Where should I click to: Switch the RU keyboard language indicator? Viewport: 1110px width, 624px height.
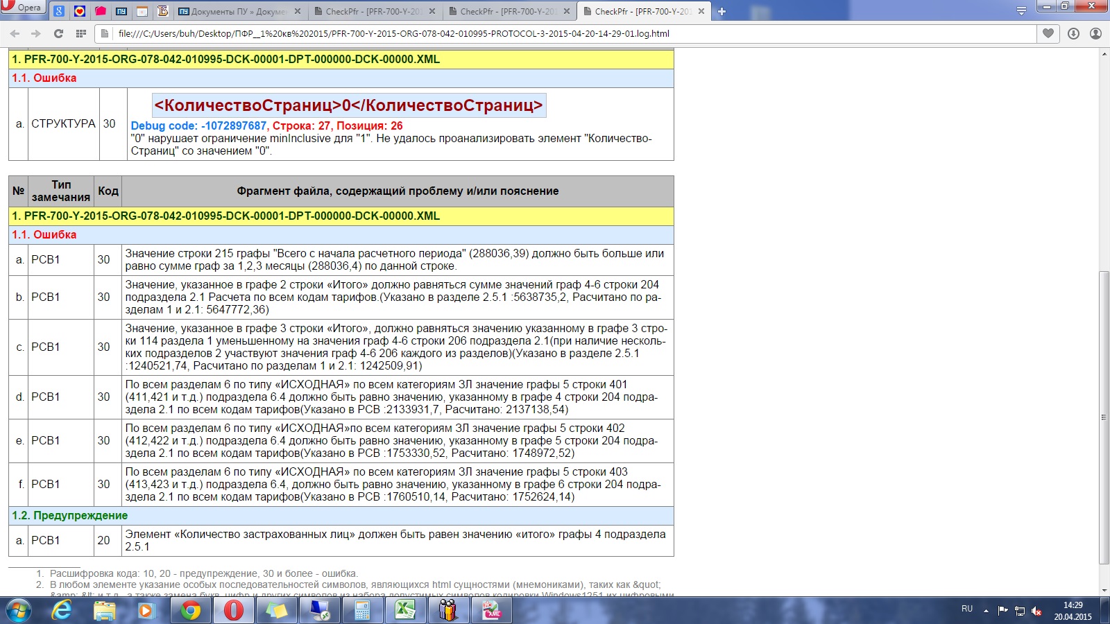967,609
